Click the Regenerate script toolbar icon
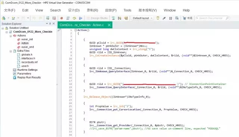 click(x=74, y=18)
